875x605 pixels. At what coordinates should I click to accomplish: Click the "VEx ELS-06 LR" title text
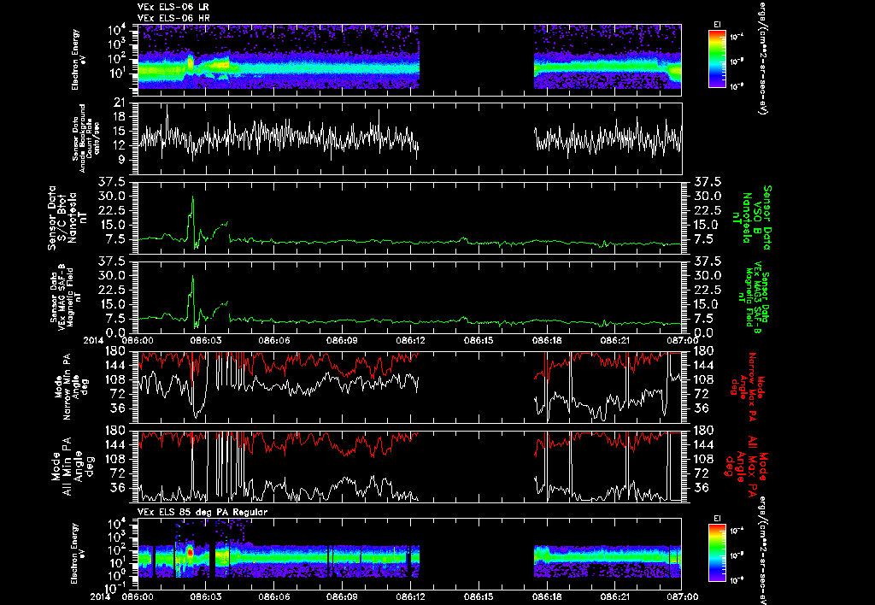tap(173, 7)
